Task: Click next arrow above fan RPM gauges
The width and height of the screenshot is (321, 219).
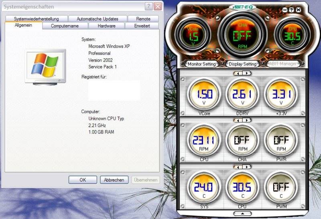Action: [x=247, y=120]
